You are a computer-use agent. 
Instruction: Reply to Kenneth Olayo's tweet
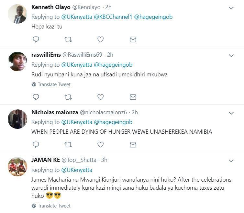[36, 39]
